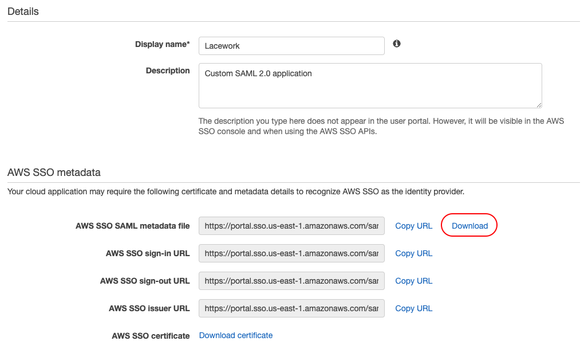Copy URL of the SAML metadata file
The width and height of the screenshot is (588, 349).
(x=413, y=226)
